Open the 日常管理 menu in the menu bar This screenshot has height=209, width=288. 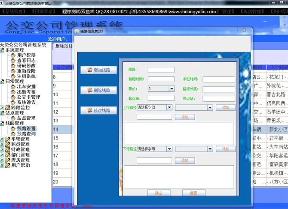coord(43,12)
